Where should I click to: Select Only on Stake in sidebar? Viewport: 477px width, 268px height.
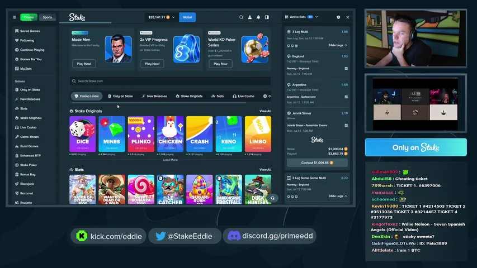pos(27,90)
